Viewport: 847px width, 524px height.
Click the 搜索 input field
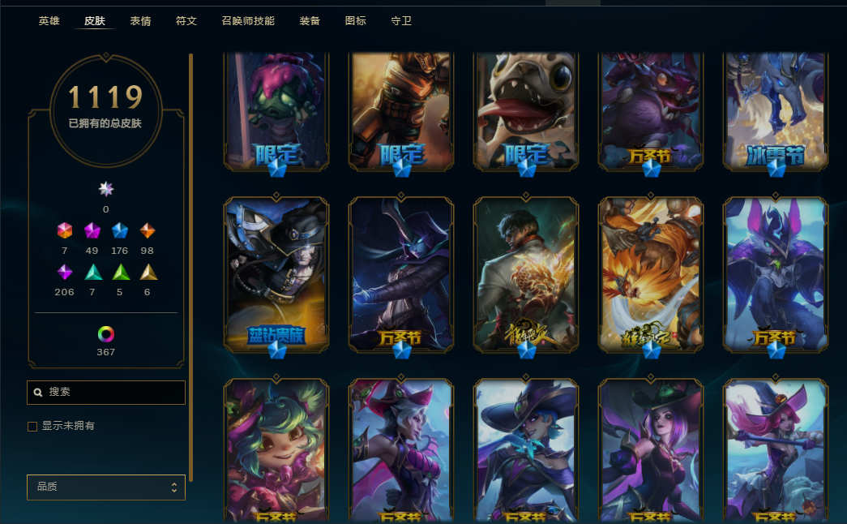(x=106, y=392)
